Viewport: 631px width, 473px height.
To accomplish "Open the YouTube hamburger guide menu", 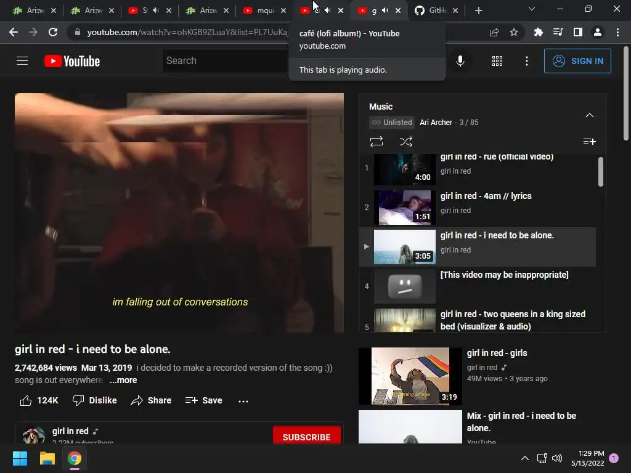I will (x=22, y=61).
